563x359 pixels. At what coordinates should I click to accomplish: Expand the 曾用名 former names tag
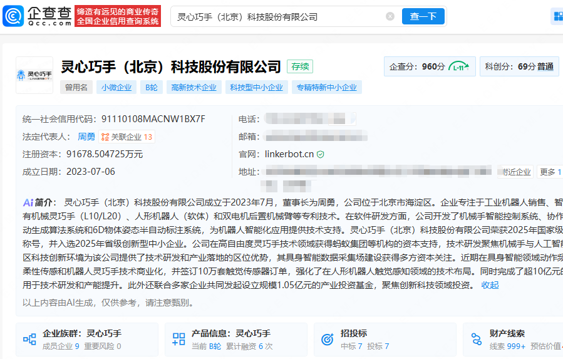point(76,88)
